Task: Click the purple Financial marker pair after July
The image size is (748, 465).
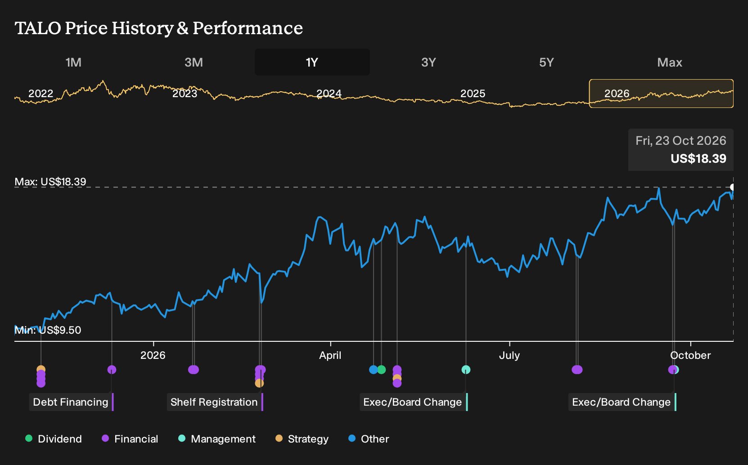Action: pos(577,370)
